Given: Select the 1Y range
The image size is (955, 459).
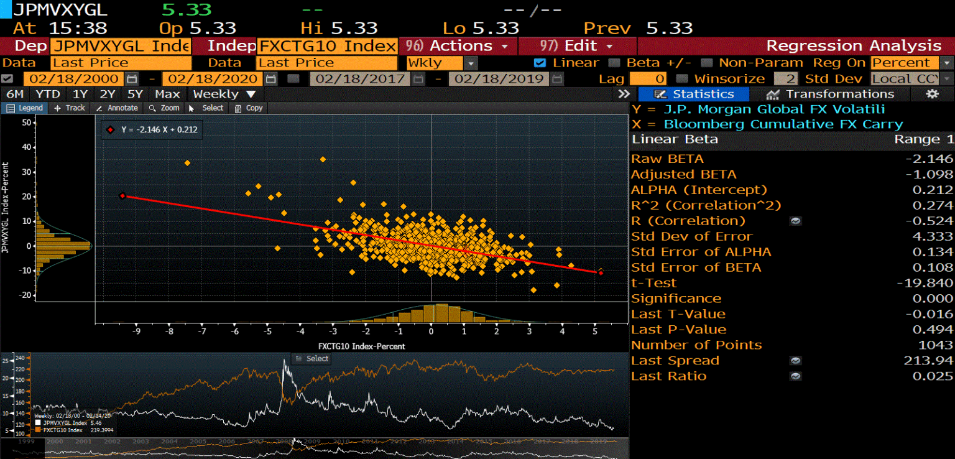Looking at the screenshot, I should coord(80,94).
